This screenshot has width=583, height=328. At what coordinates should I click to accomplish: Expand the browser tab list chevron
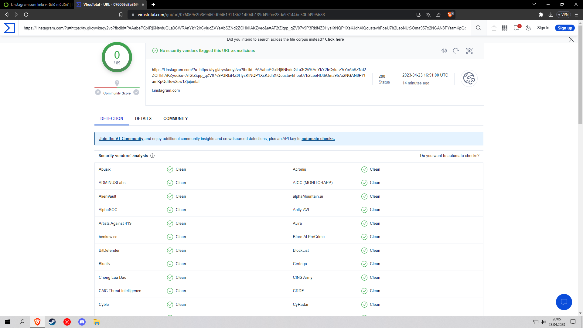coord(534,5)
